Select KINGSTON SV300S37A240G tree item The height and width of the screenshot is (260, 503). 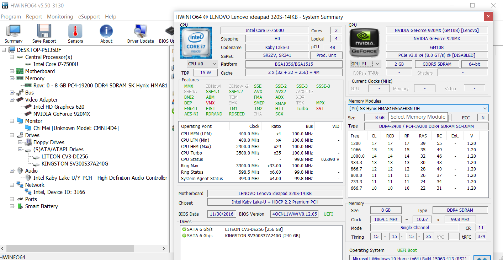75,164
